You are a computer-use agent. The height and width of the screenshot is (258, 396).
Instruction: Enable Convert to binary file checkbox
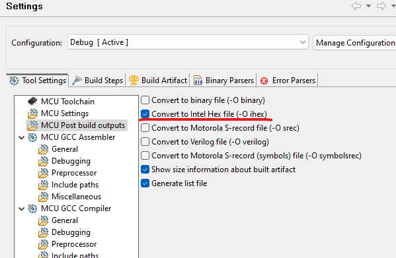145,100
